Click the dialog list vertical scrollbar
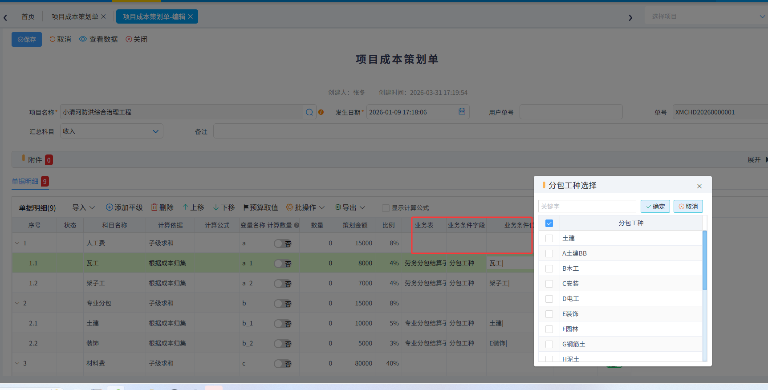 click(x=705, y=260)
